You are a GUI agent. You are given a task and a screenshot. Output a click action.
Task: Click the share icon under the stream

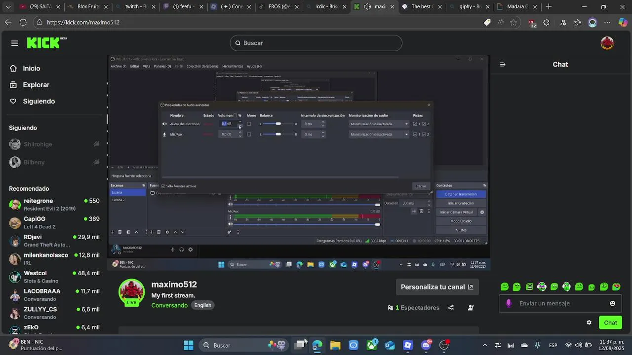(x=451, y=308)
